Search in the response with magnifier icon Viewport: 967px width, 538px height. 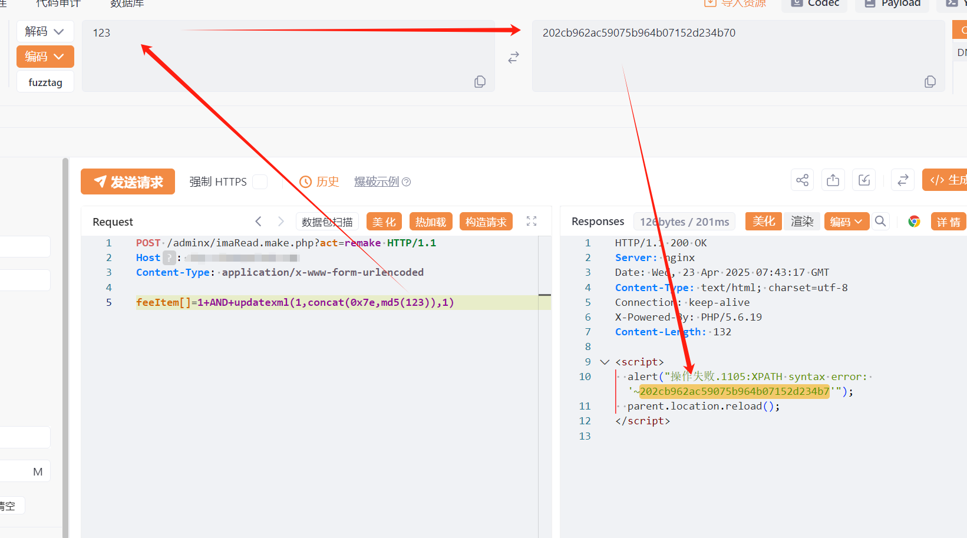(x=880, y=221)
